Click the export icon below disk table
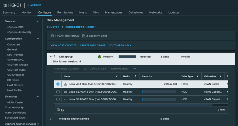 pos(63,110)
